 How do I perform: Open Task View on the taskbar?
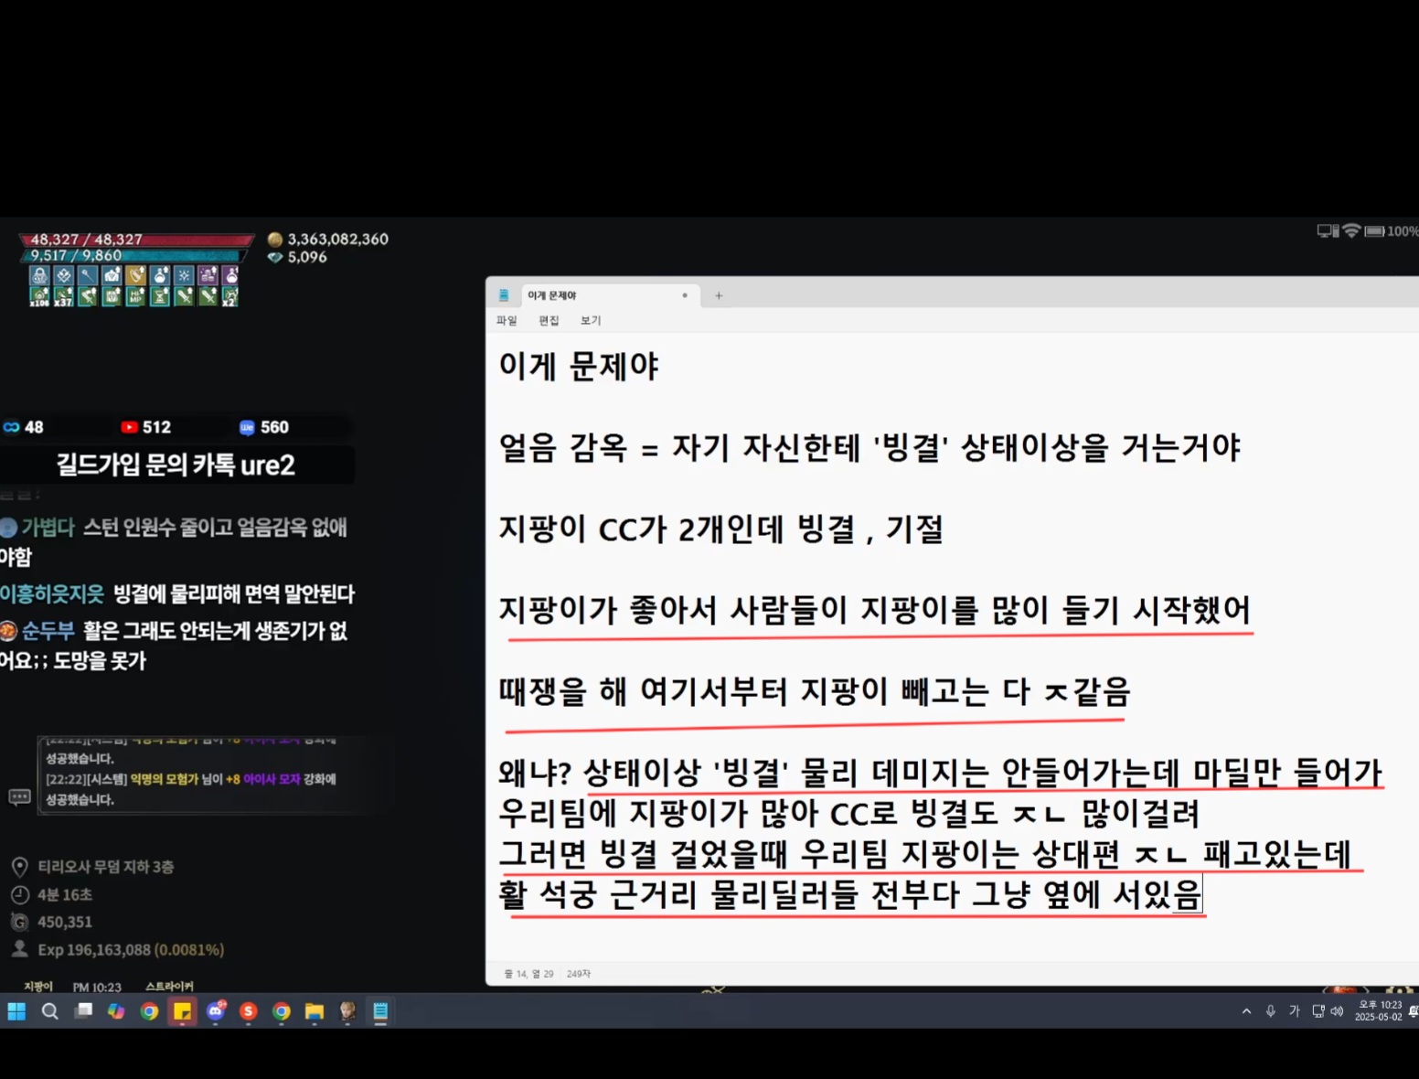tap(83, 1010)
